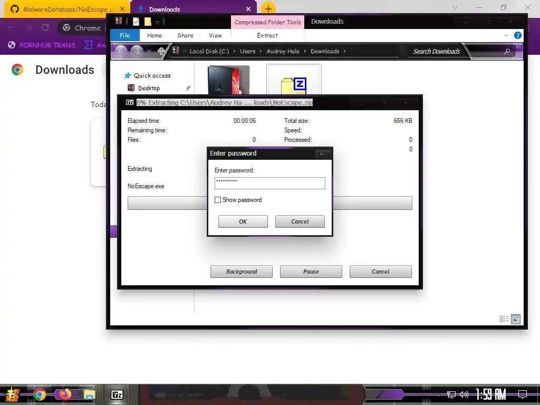Open recent locations dropdown in Explorer
The image size is (540, 405).
pyautogui.click(x=149, y=51)
